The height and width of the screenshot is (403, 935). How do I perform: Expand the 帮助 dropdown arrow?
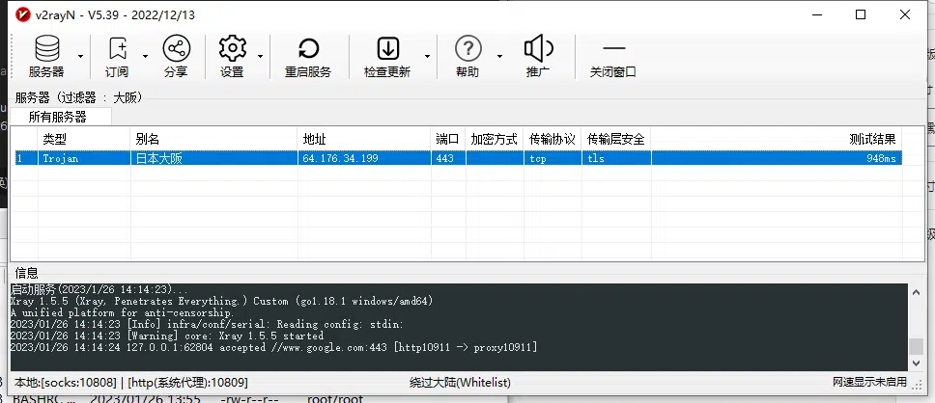click(498, 57)
